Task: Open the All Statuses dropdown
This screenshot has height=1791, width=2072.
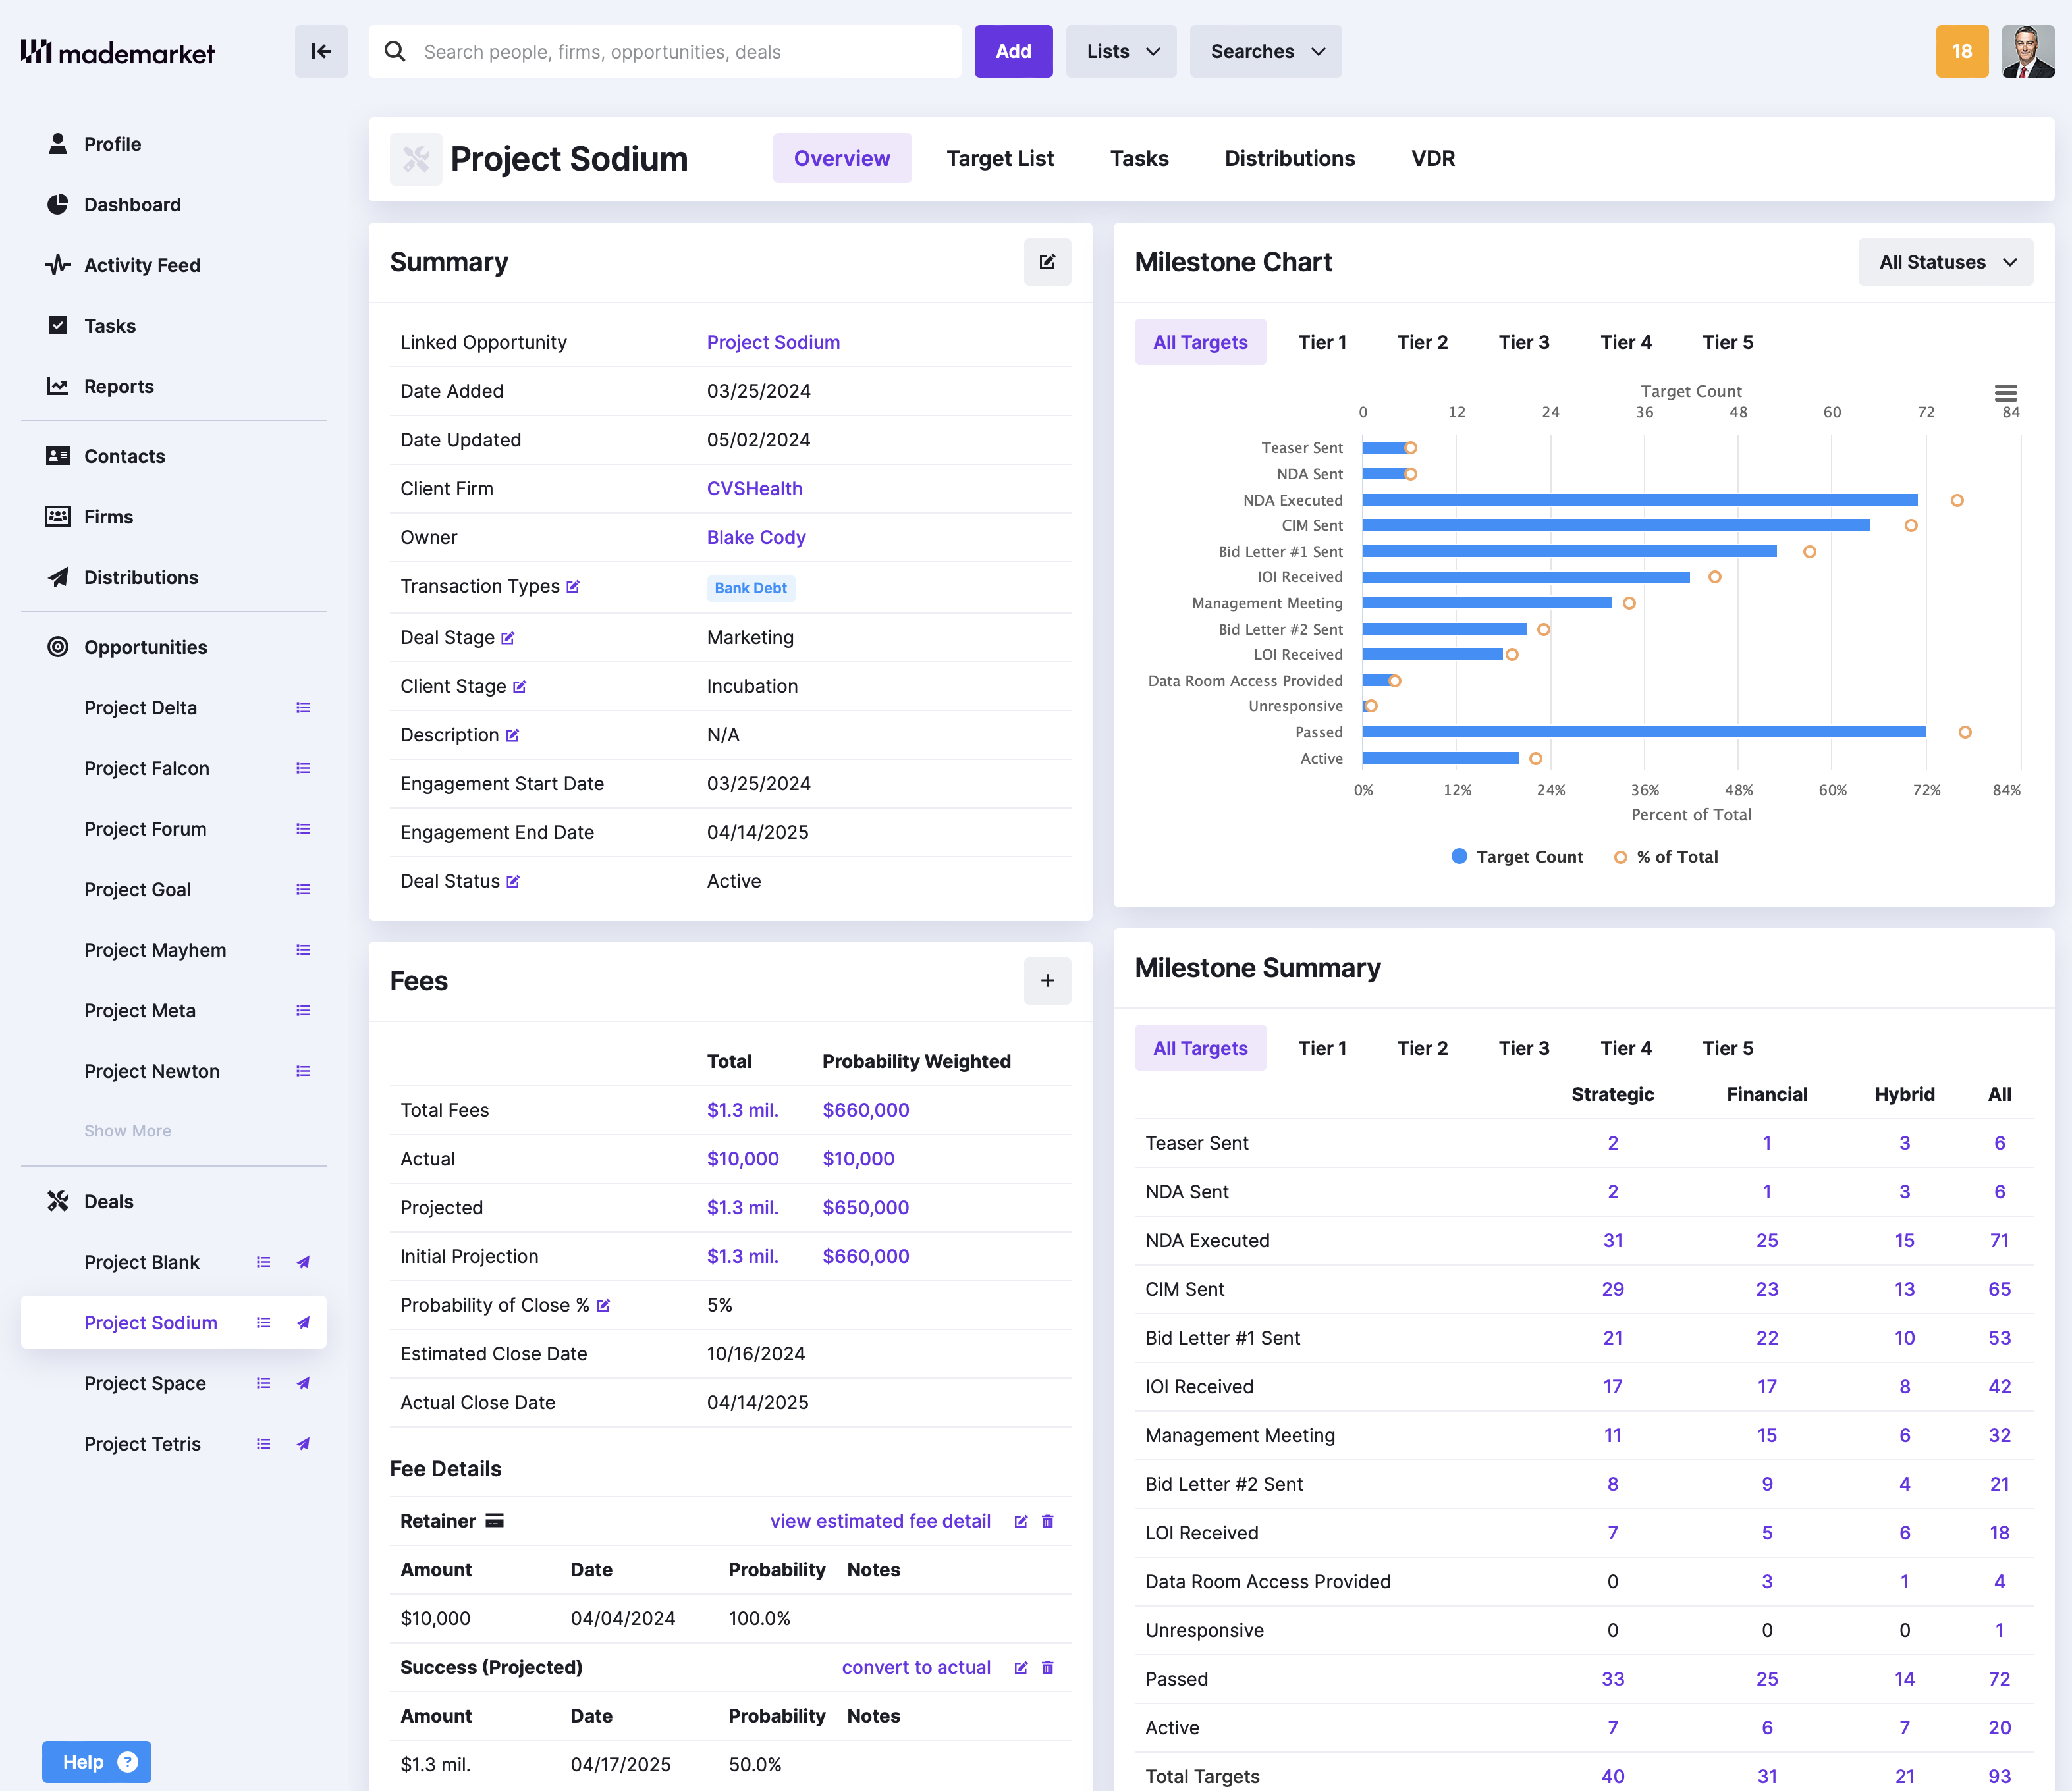Action: tap(1945, 262)
